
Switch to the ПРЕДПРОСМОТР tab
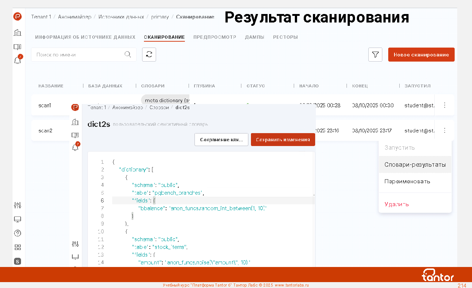(x=214, y=37)
